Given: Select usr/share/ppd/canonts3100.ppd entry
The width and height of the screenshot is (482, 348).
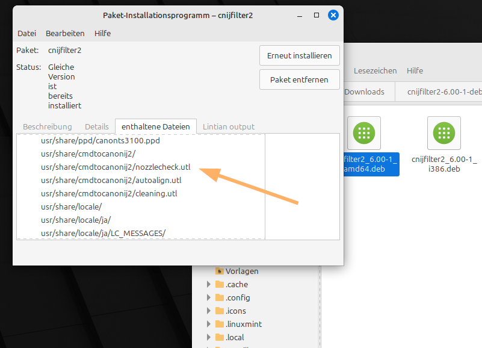Looking at the screenshot, I should point(141,141).
